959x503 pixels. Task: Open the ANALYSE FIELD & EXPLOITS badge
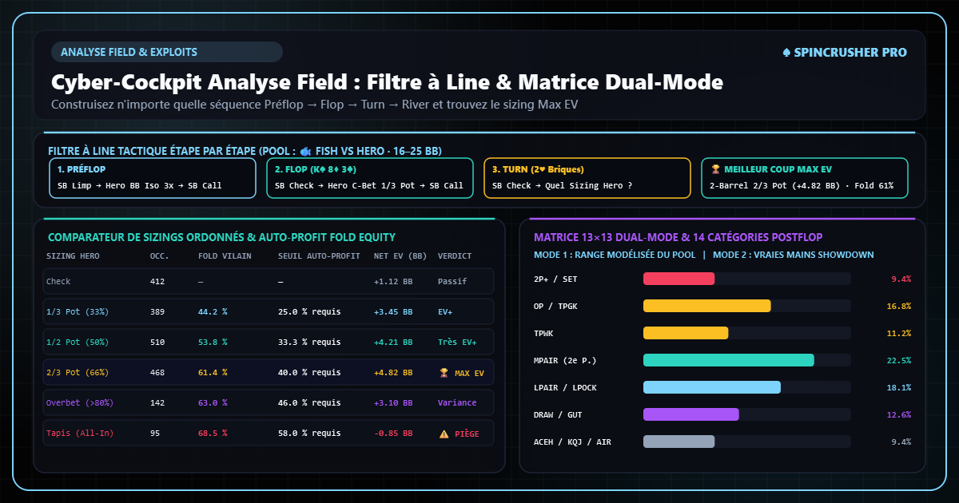coord(166,52)
